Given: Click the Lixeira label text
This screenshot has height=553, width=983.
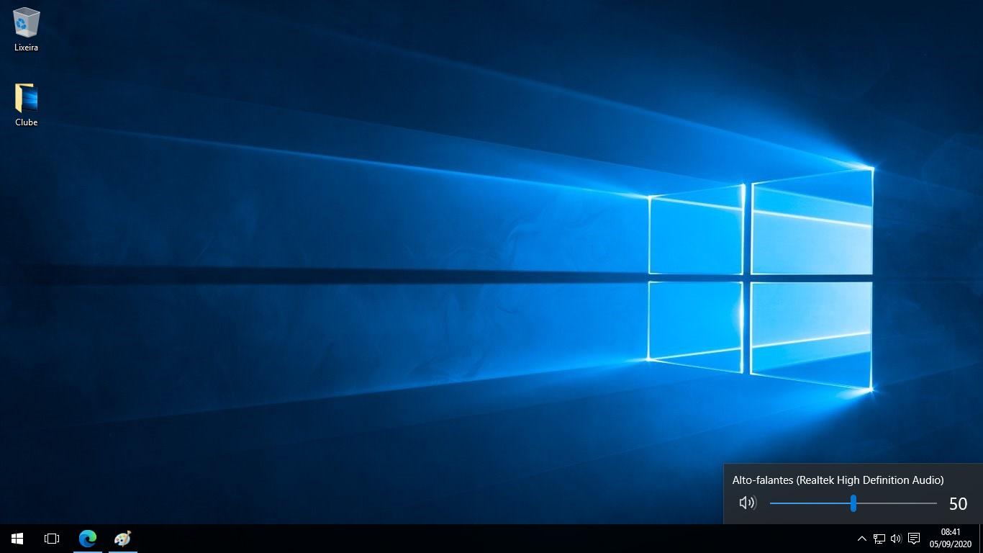Looking at the screenshot, I should (26, 48).
